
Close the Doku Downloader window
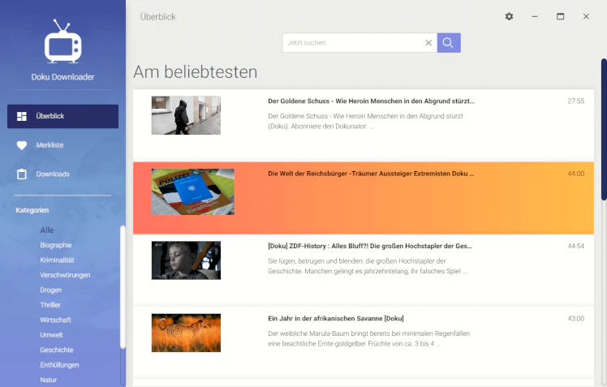click(x=586, y=16)
